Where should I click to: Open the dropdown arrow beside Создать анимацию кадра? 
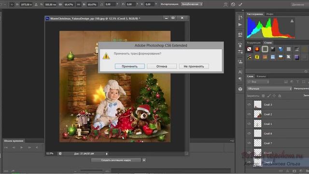coord(144,160)
